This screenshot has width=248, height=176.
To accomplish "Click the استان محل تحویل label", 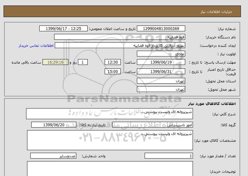I will click(221, 81).
